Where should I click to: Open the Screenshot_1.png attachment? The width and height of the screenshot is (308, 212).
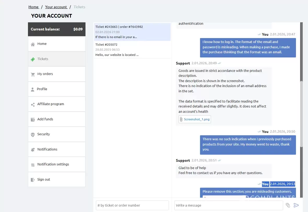(196, 119)
